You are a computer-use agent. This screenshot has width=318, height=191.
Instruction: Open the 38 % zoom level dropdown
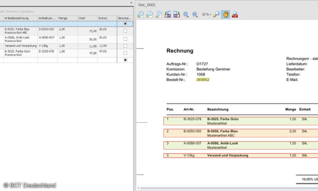coord(207,15)
